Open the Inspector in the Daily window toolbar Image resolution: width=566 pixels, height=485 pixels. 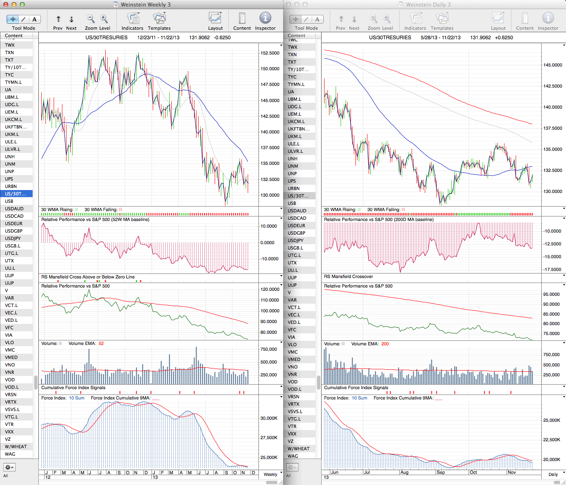tap(548, 19)
